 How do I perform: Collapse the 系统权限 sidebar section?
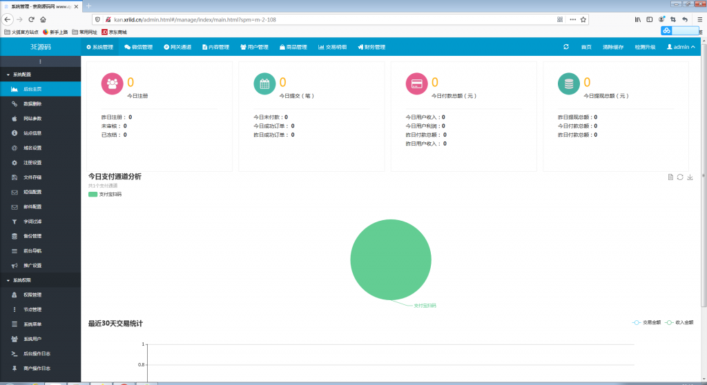click(23, 280)
